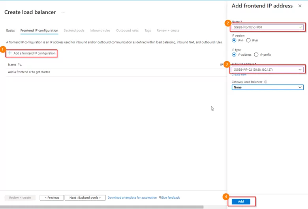This screenshot has width=308, height=209.
Task: Jump to the Review + create tab
Action: tap(168, 30)
